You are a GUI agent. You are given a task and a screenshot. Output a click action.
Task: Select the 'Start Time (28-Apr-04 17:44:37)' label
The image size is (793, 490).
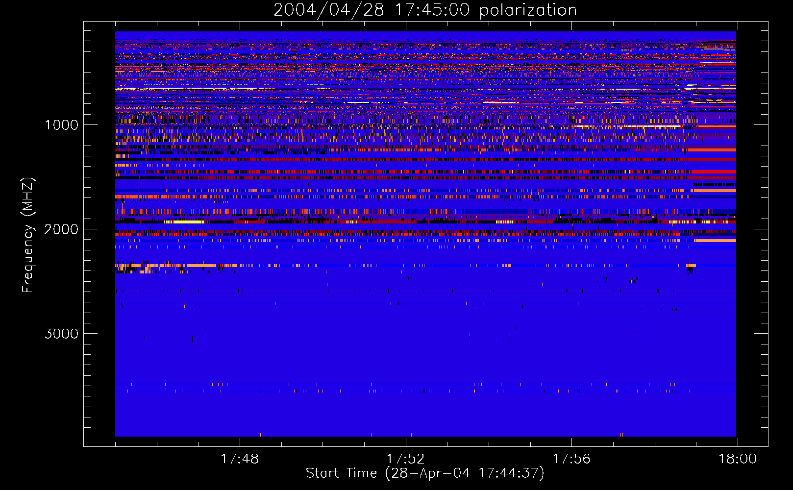point(425,473)
